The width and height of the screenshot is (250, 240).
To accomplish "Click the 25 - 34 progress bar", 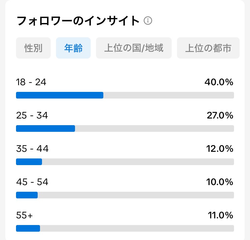I will pyautogui.click(x=125, y=128).
